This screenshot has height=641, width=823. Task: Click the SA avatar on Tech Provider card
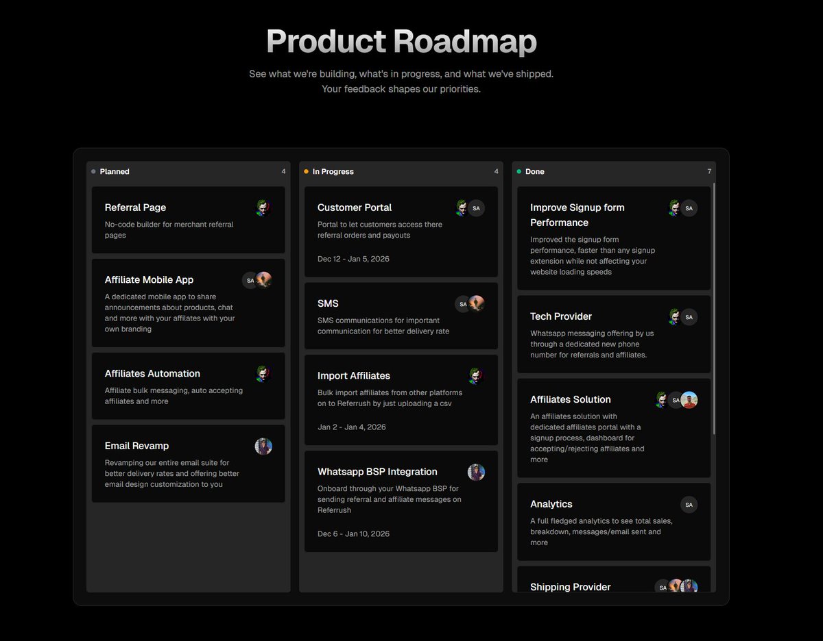(689, 317)
